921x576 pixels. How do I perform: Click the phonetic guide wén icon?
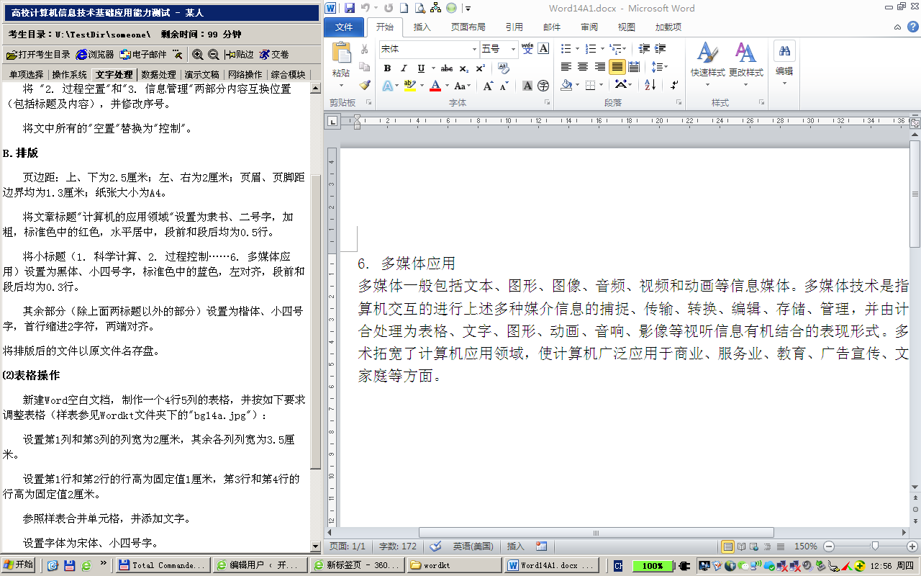click(x=527, y=49)
